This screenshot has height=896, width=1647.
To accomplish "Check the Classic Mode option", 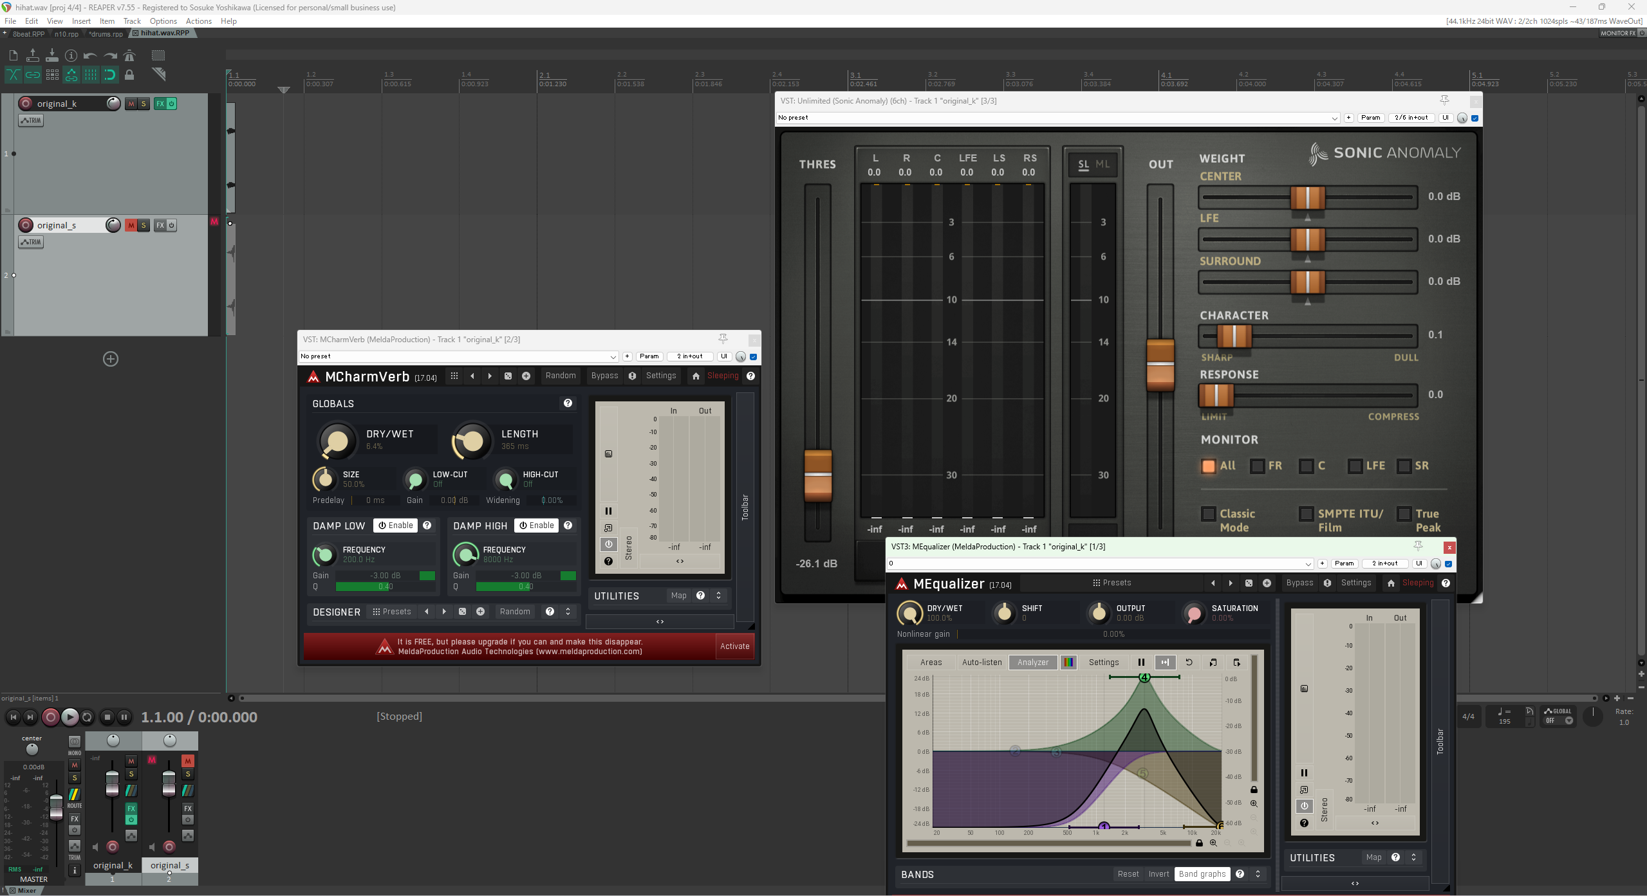I will [1209, 514].
